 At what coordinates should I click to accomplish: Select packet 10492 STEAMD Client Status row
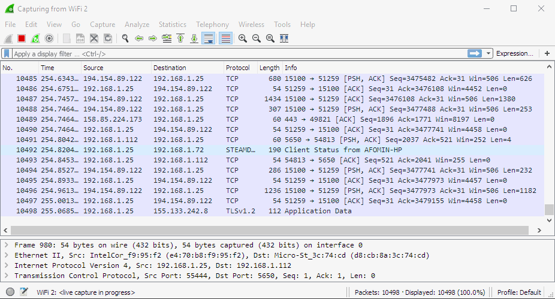(x=272, y=150)
